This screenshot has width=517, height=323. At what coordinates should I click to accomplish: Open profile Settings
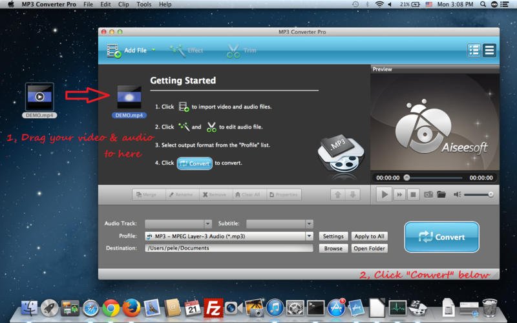333,236
